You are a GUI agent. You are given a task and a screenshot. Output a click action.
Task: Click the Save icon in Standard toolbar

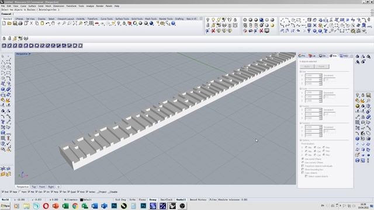coord(15,23)
